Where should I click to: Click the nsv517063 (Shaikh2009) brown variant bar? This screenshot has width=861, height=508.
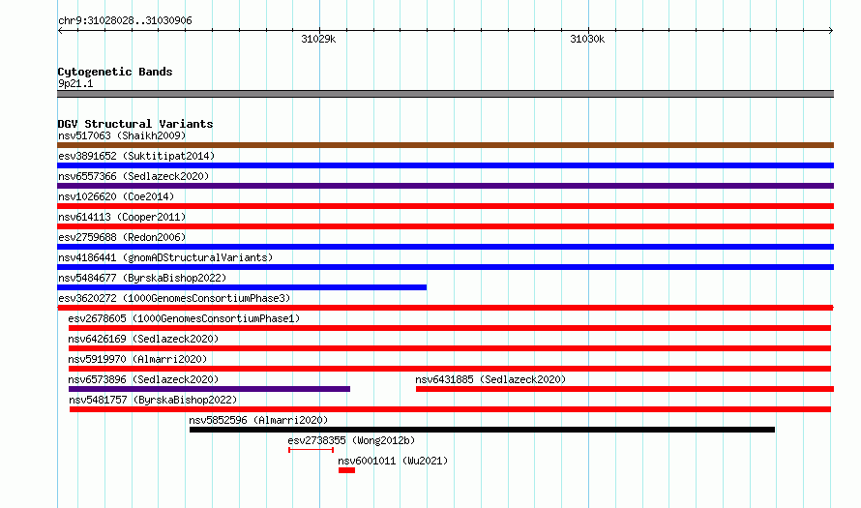(445, 145)
